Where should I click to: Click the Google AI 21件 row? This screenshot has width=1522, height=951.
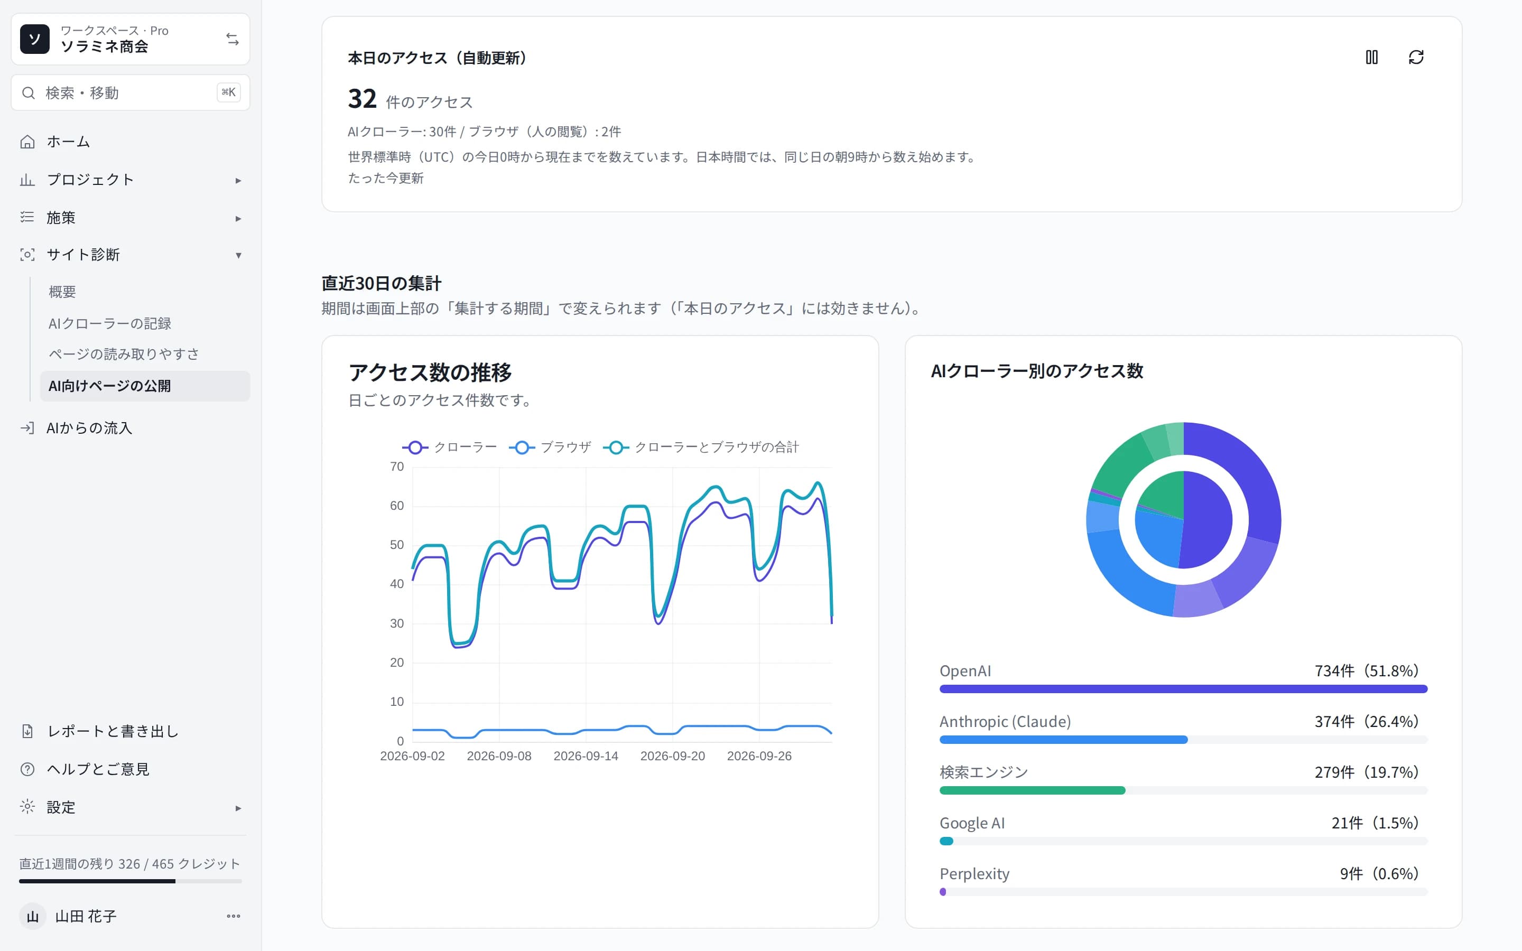click(1183, 829)
